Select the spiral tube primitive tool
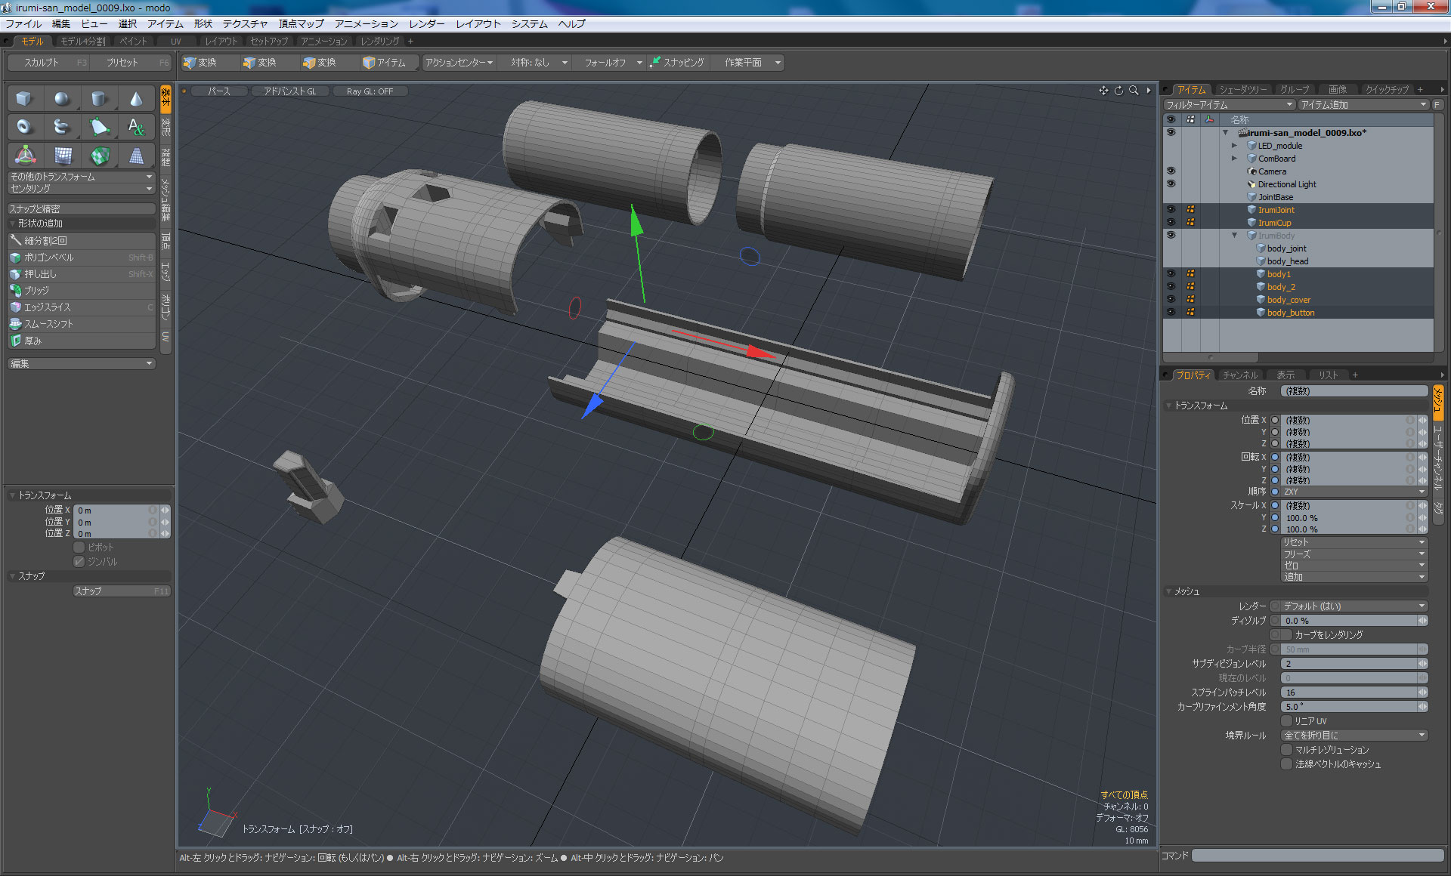 pyautogui.click(x=62, y=127)
